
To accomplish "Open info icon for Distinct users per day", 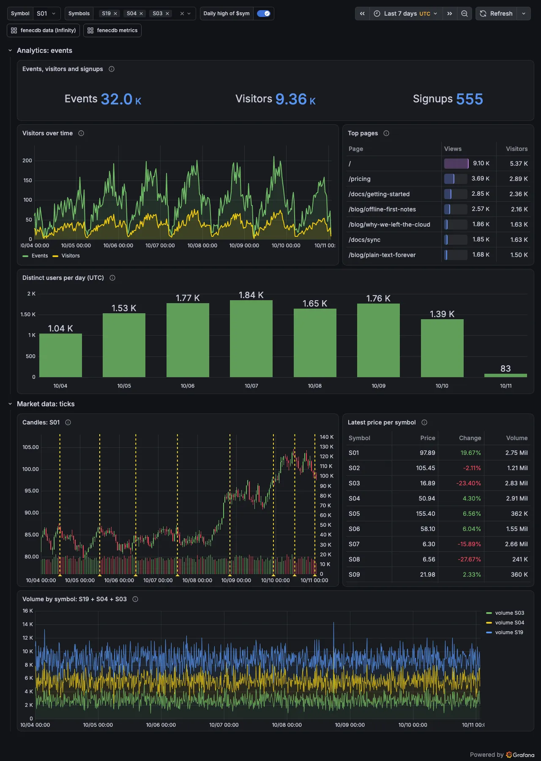I will tap(112, 278).
